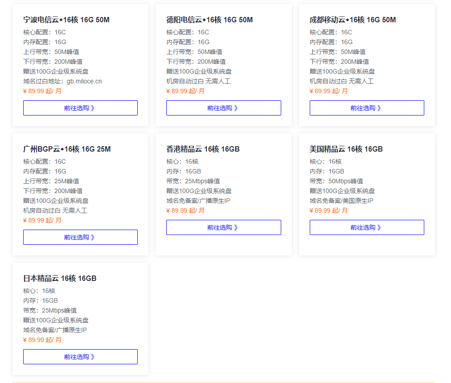
Task: Click 前往选购 button for 德阳电信云
Action: 223,108
